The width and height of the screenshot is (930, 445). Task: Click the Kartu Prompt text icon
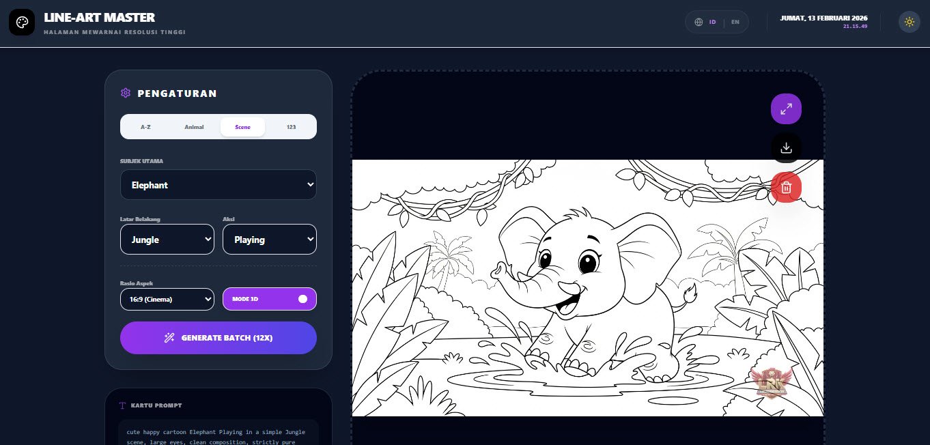(x=123, y=405)
